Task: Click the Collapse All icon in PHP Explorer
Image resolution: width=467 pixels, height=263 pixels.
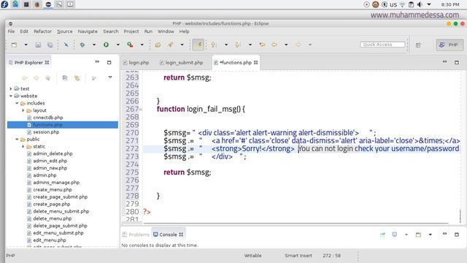Action: coord(65,78)
